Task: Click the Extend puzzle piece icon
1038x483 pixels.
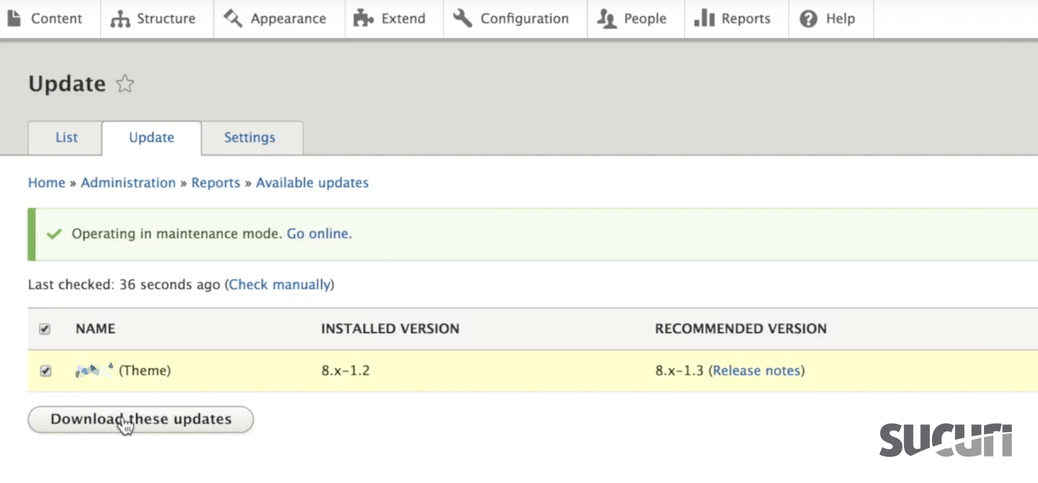Action: point(363,19)
